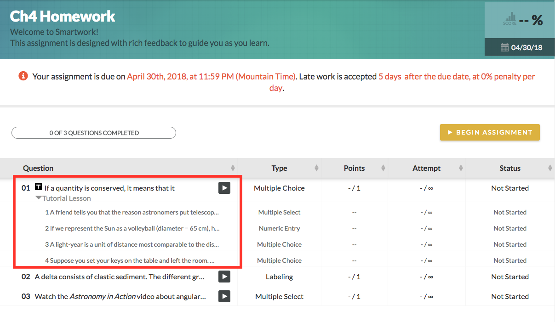
Task: Click points cell for question 01
Action: (x=354, y=188)
